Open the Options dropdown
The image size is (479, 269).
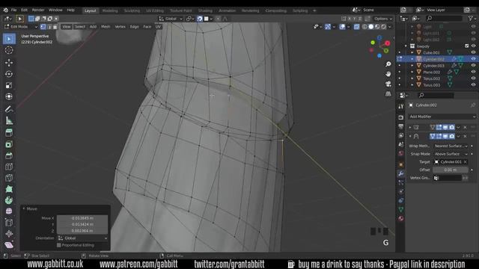click(x=383, y=19)
